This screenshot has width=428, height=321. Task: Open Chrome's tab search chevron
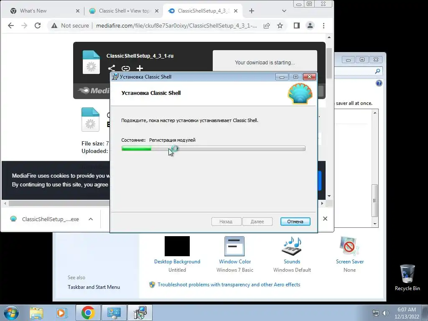point(284,11)
